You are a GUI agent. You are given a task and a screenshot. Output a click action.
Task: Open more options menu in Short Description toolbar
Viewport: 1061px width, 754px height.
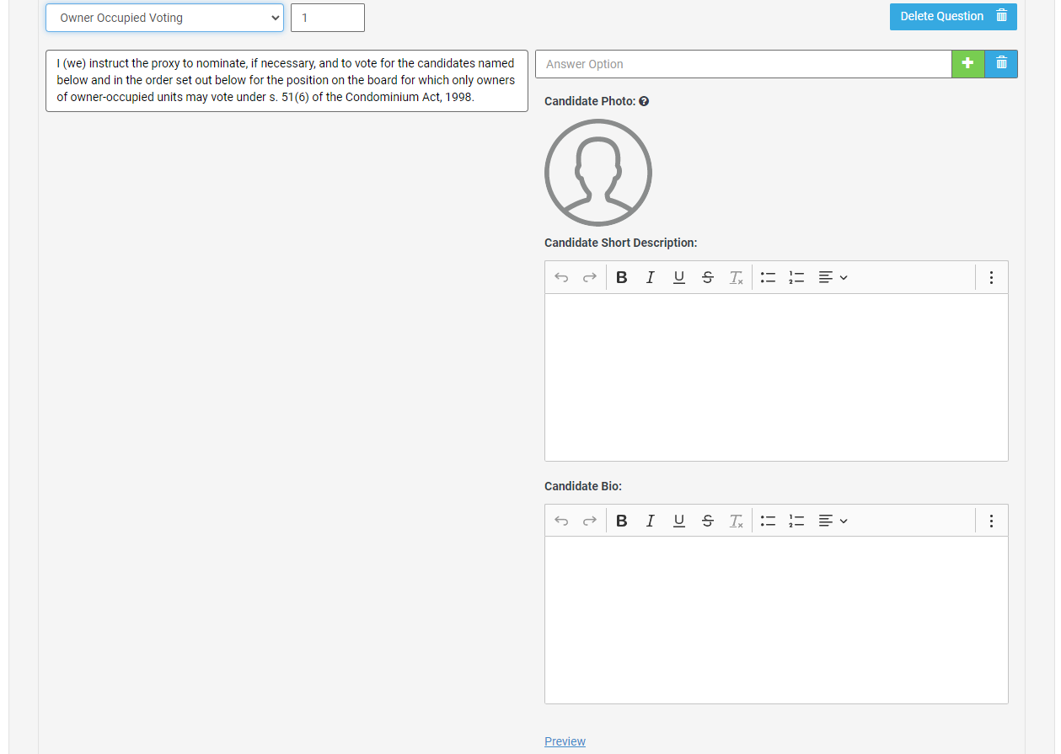991,277
